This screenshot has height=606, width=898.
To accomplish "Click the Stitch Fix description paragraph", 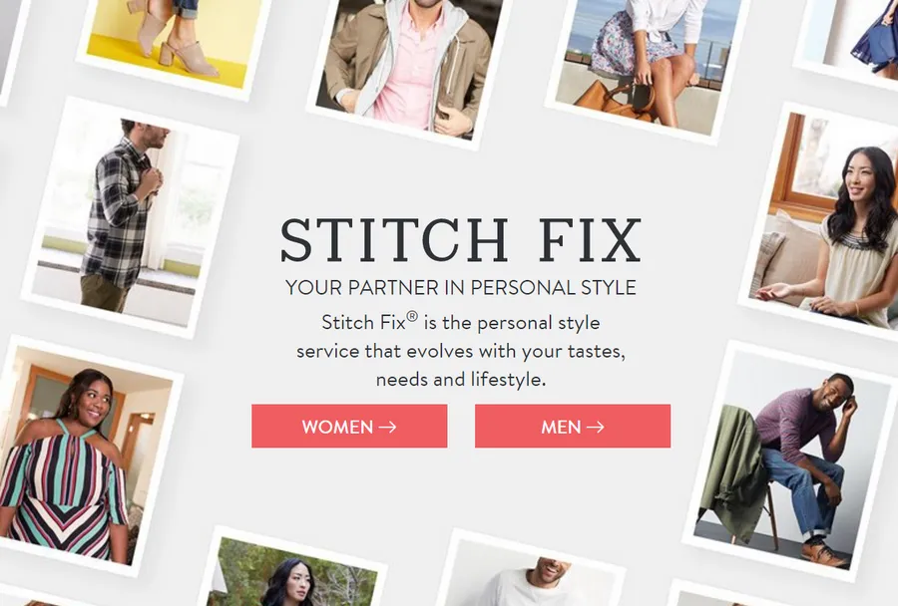I will click(460, 350).
